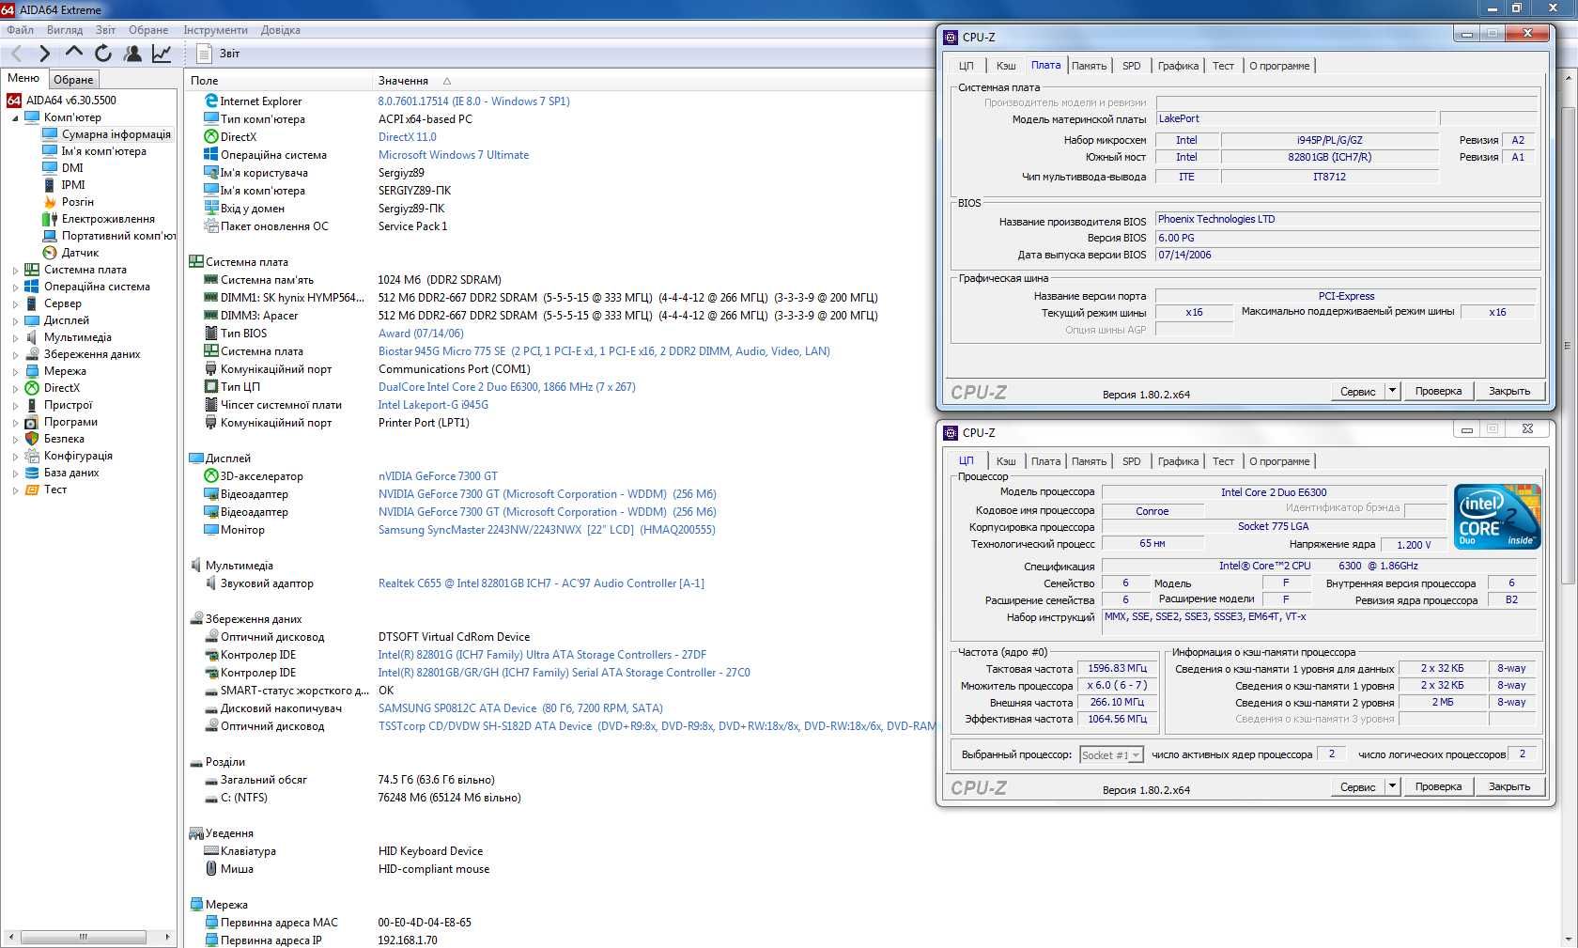Expand the Сервер tree node
1578x948 pixels.
click(15, 304)
